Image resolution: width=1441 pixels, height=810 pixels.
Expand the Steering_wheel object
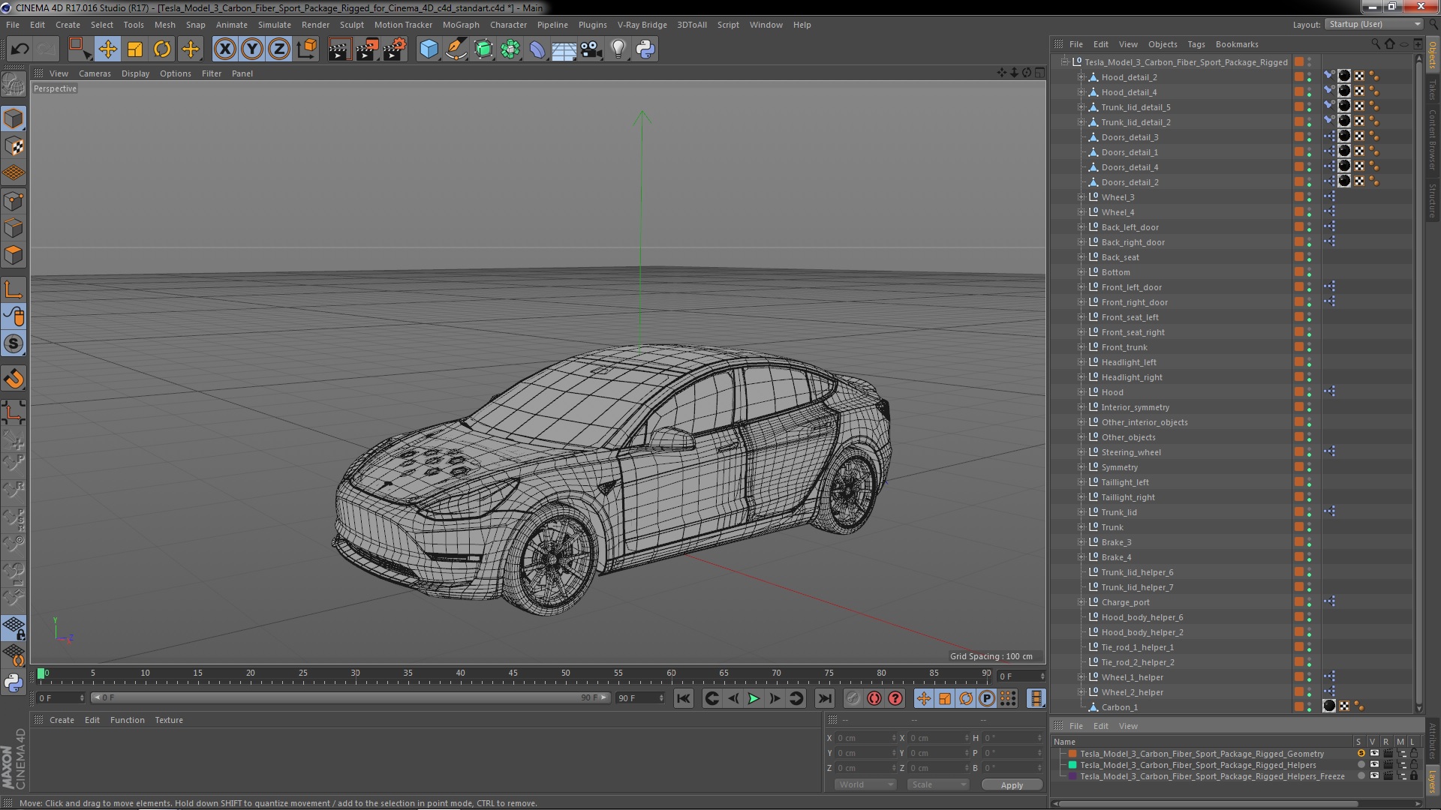(x=1082, y=452)
